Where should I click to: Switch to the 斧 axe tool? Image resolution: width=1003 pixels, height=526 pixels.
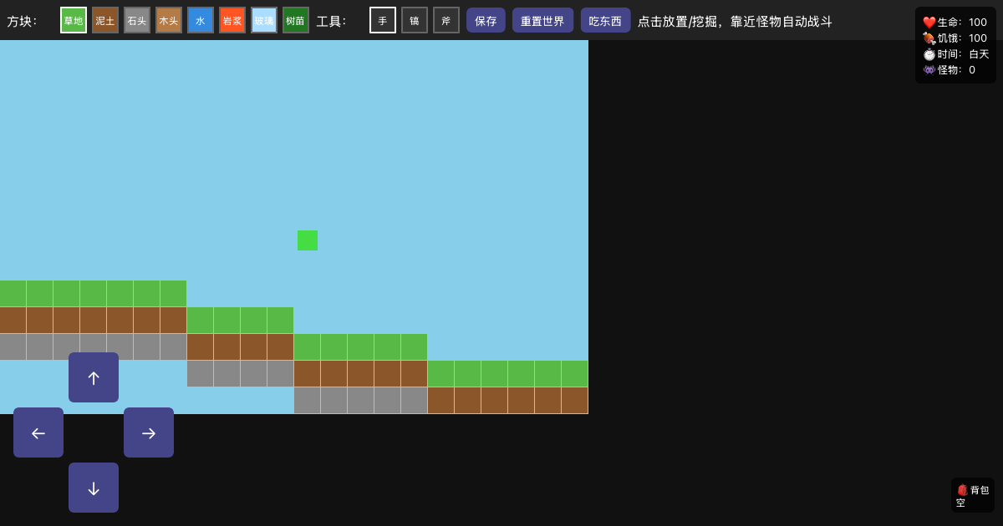[446, 20]
